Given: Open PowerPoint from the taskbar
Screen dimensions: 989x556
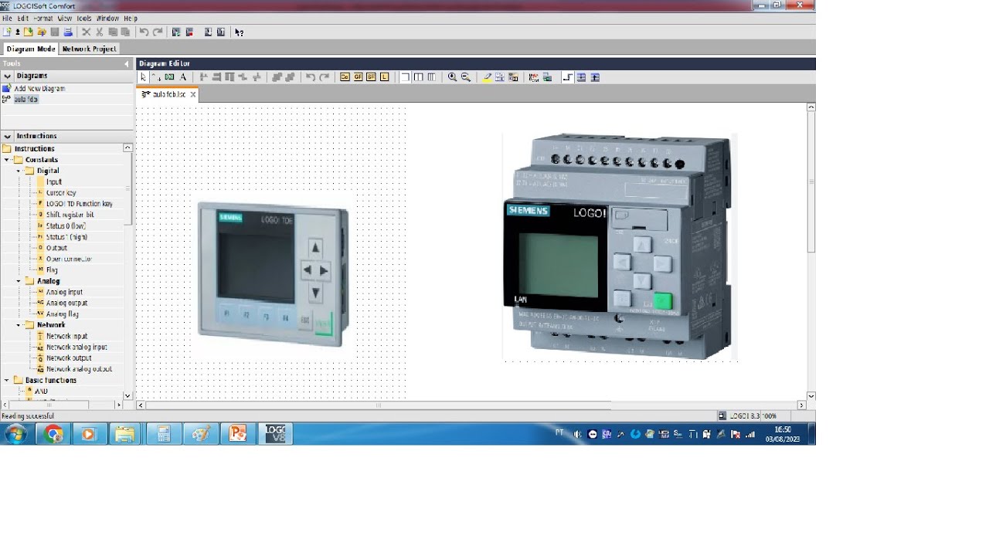Looking at the screenshot, I should pos(237,434).
